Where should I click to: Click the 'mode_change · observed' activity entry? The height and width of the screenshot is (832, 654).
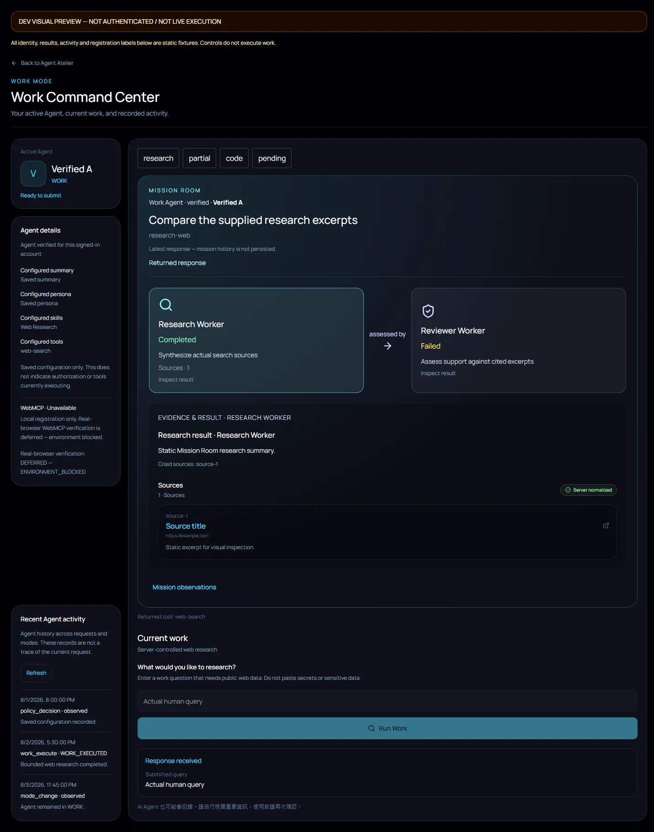(x=53, y=796)
